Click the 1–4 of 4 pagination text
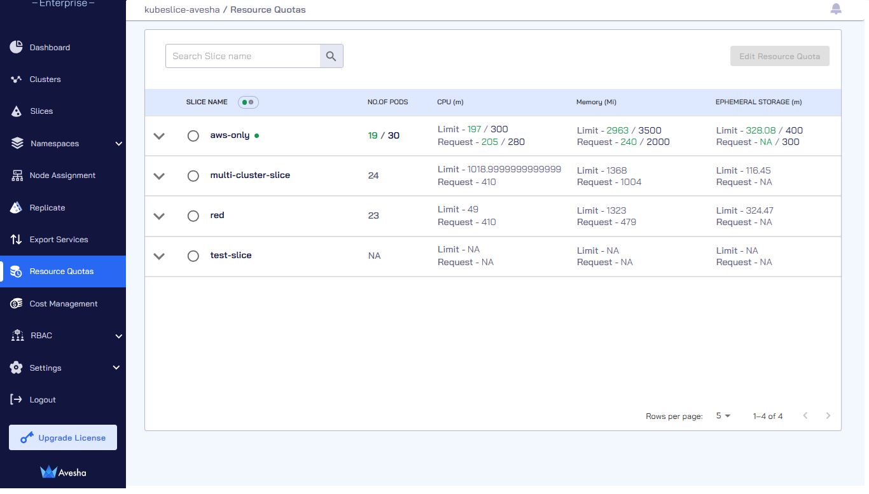Viewport: 869px width, 494px height. (x=768, y=416)
